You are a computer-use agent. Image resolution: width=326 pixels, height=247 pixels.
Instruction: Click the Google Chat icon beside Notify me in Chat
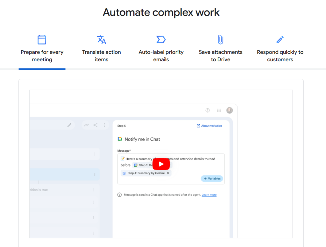click(x=120, y=139)
